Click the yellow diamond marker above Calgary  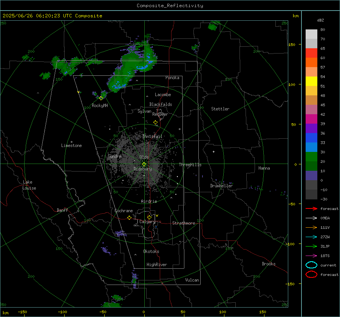[149, 217]
